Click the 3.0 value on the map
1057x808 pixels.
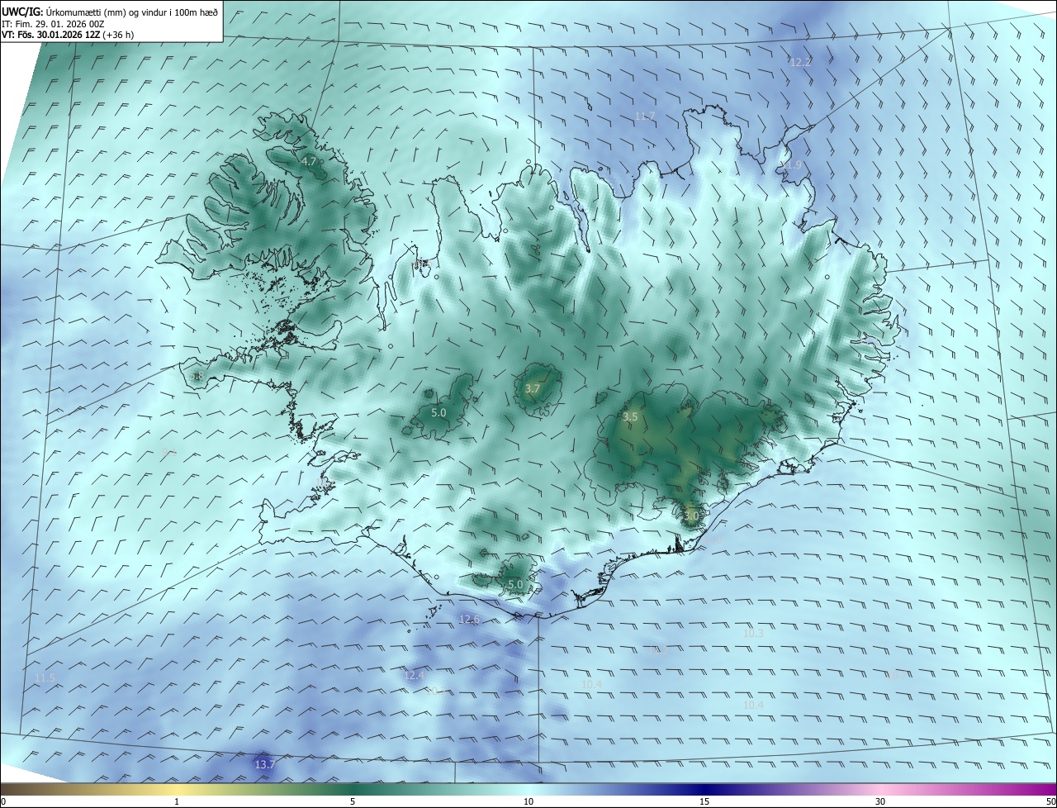[x=691, y=516]
